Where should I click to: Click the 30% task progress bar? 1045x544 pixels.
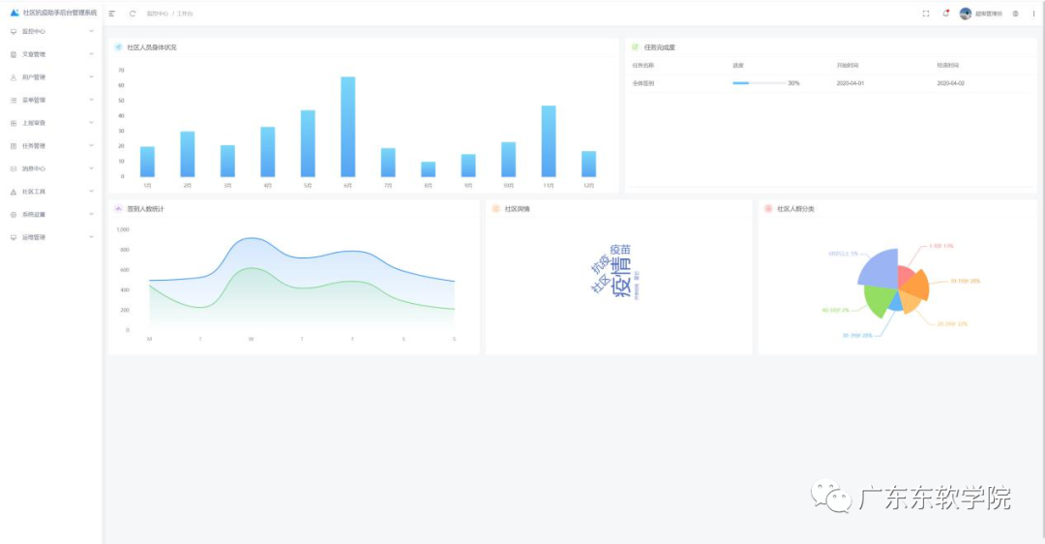[759, 83]
